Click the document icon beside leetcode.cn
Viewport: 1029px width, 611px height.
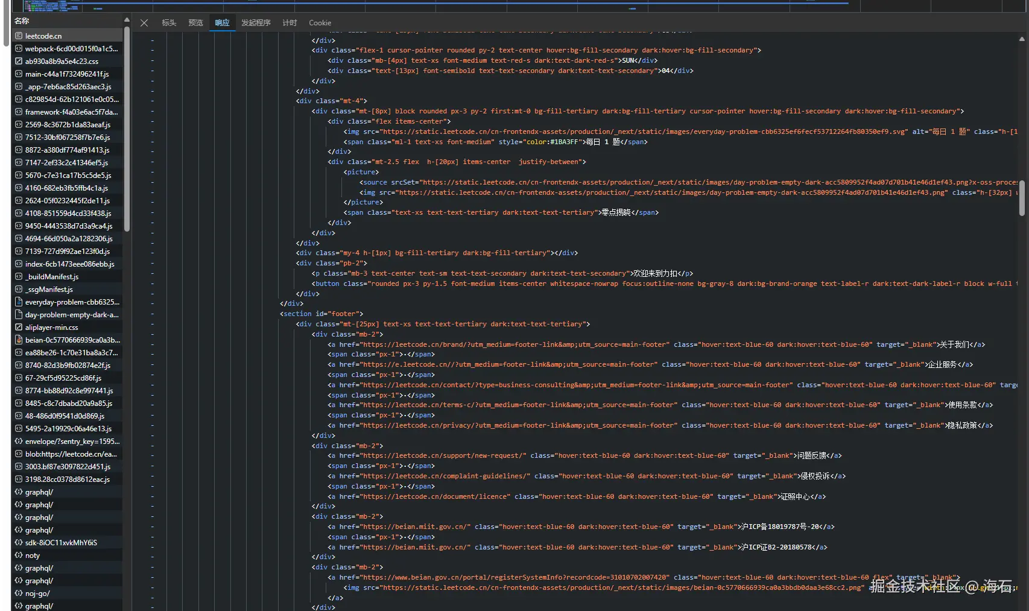coord(19,36)
